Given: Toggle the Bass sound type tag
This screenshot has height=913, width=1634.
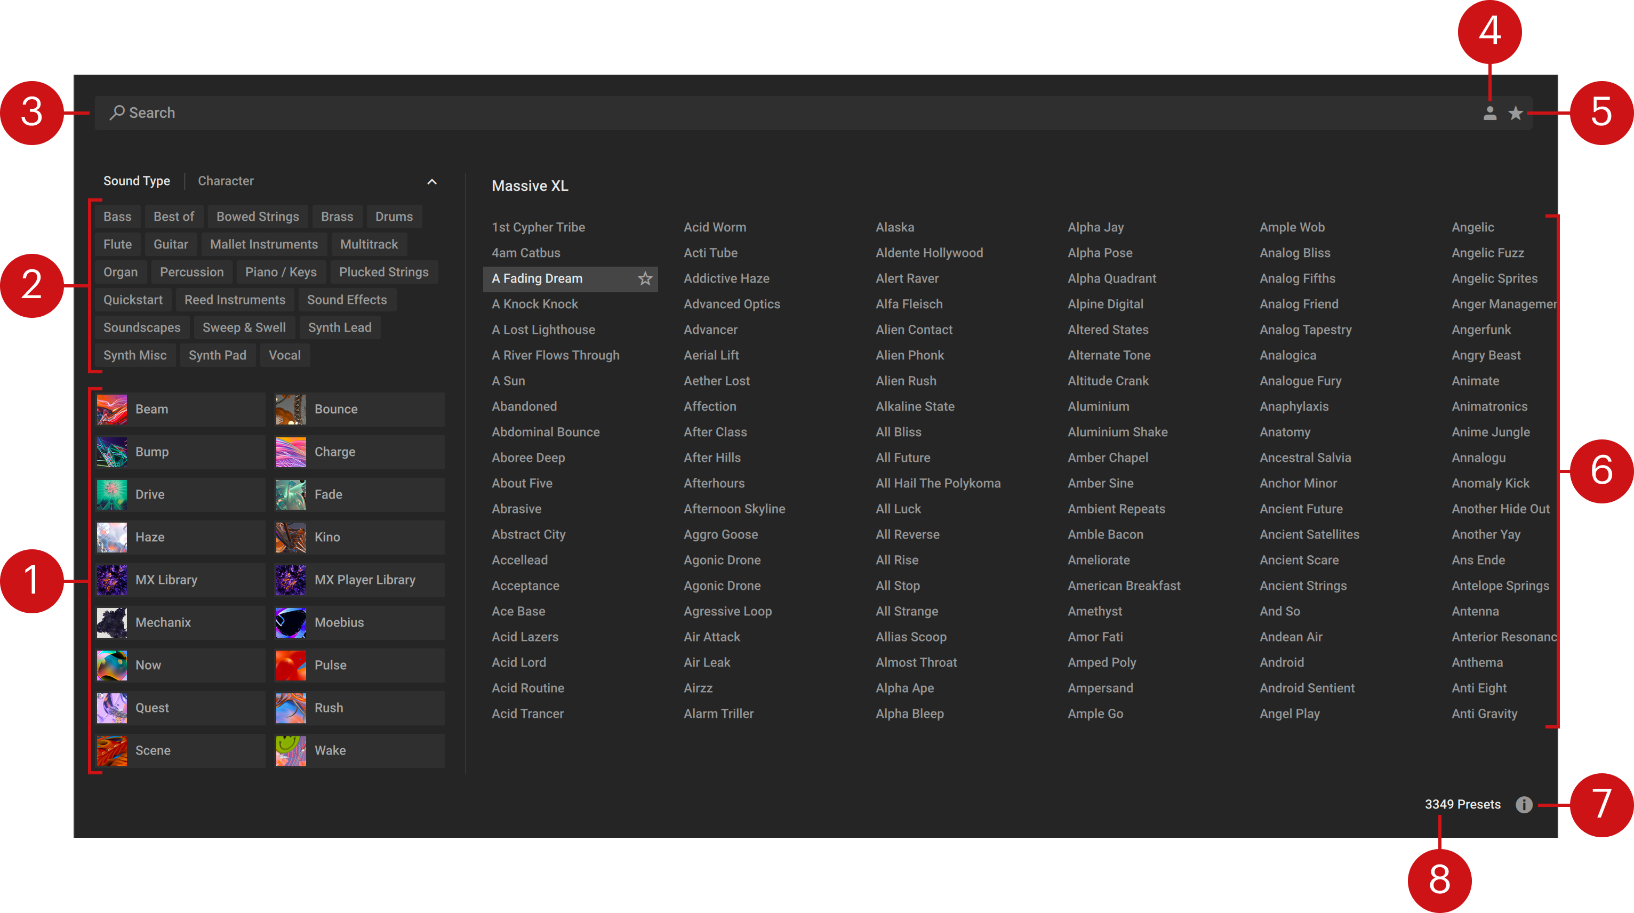Looking at the screenshot, I should pos(117,217).
